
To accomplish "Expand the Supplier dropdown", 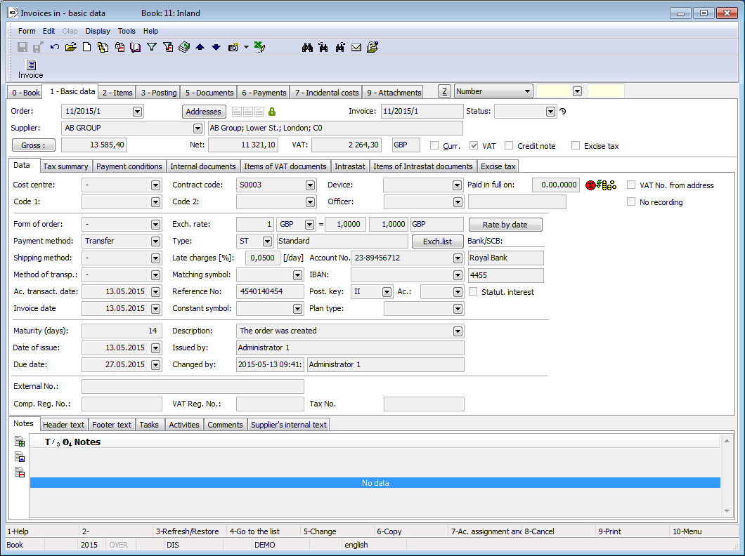I will pos(197,128).
